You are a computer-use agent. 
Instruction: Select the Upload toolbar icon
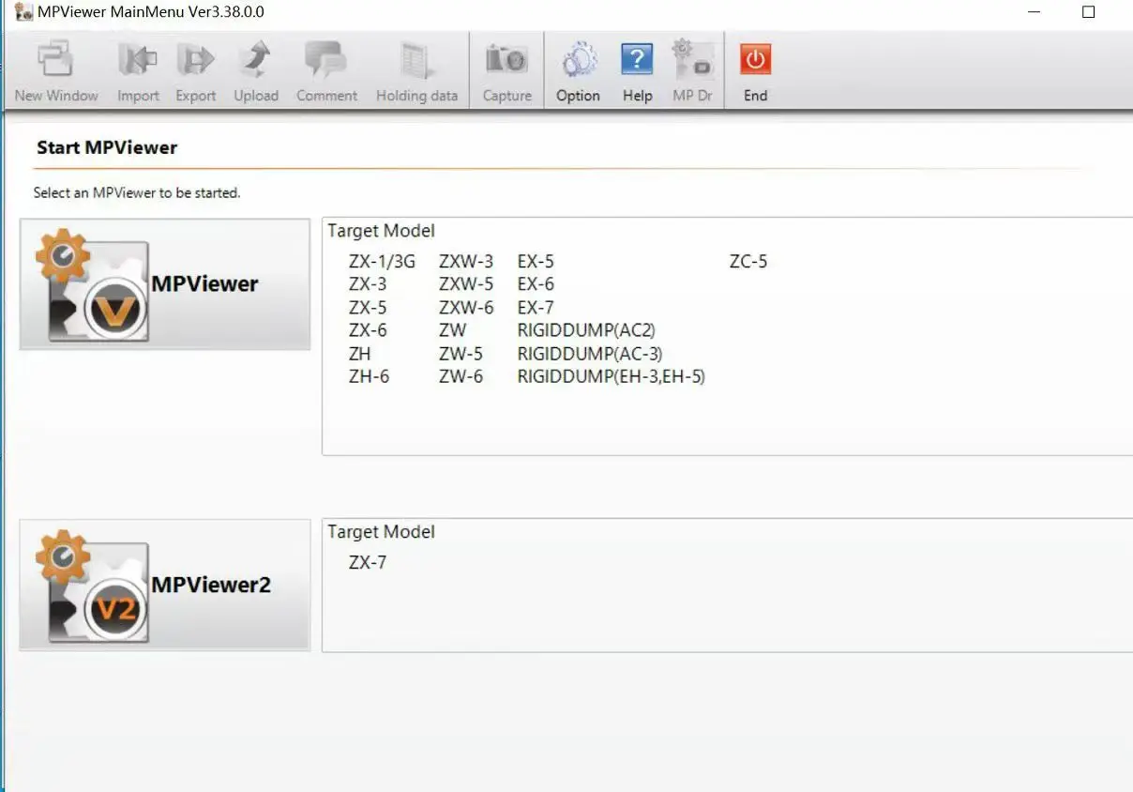[256, 70]
